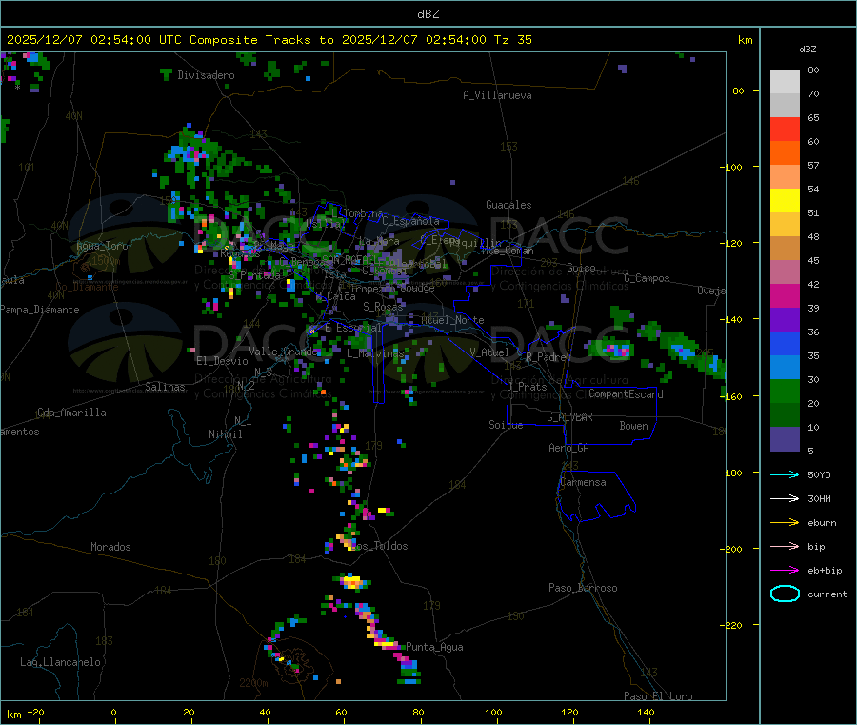Pick the dark orange dBZ legend swatch

785,153
